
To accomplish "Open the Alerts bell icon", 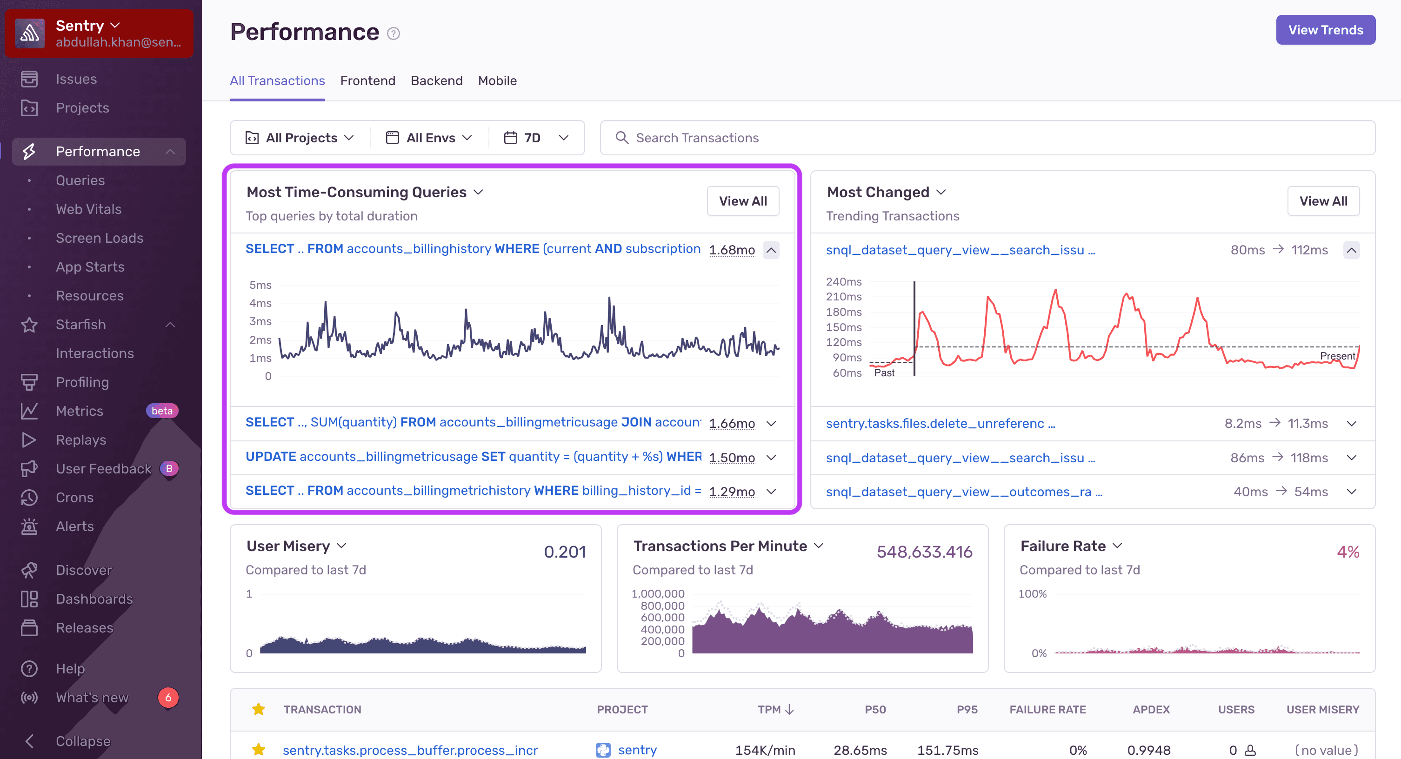I will [x=30, y=526].
